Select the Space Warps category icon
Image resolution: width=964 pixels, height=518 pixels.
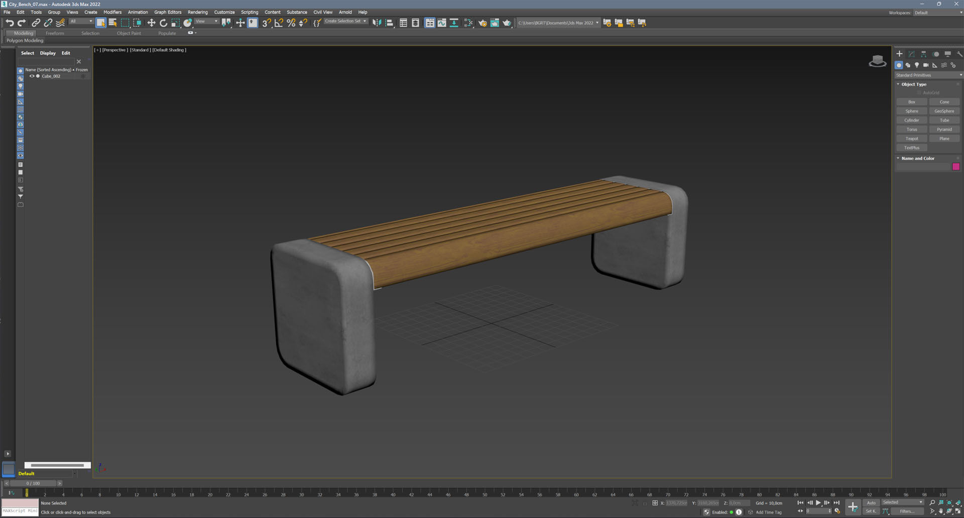click(x=944, y=65)
